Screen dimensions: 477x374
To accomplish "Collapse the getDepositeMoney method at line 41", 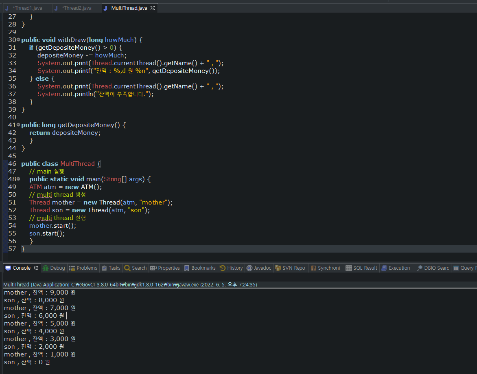I will 18,125.
